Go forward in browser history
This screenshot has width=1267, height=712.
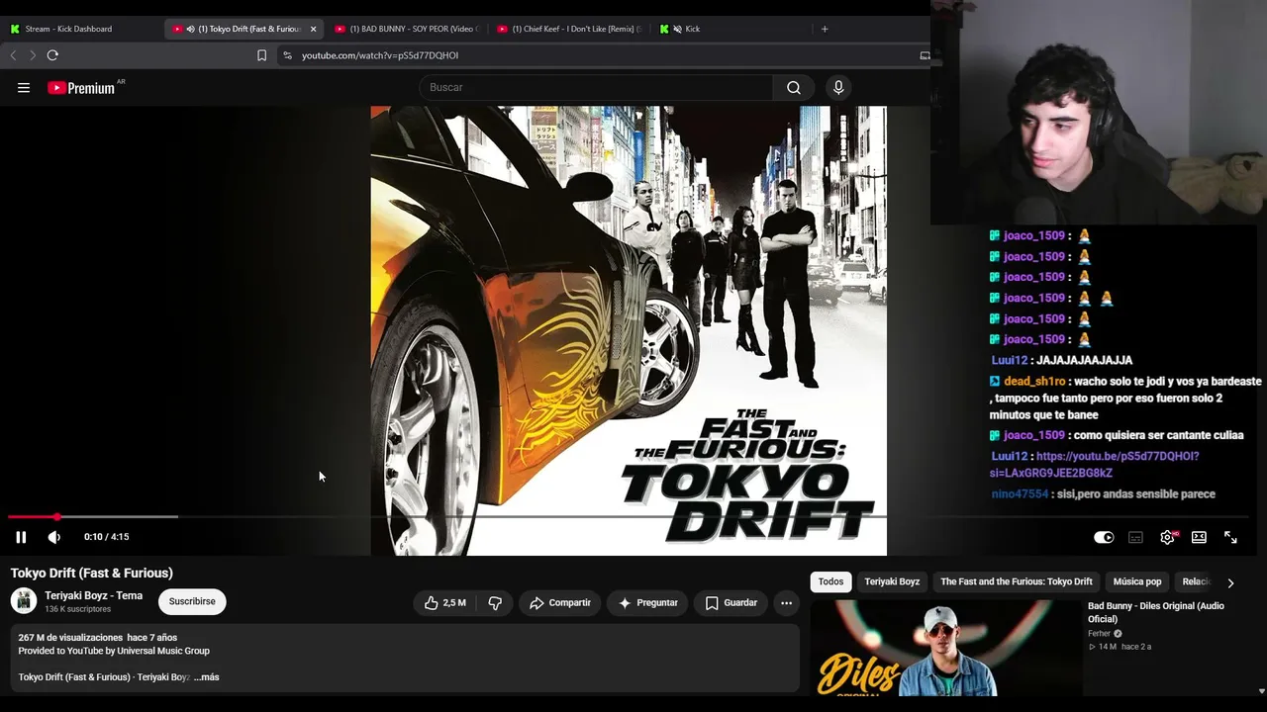pyautogui.click(x=32, y=55)
